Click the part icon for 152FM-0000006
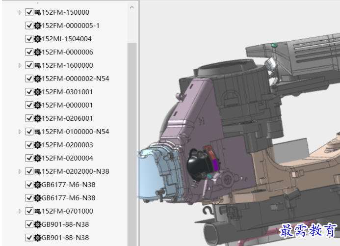340x246 pixels. tap(37, 52)
